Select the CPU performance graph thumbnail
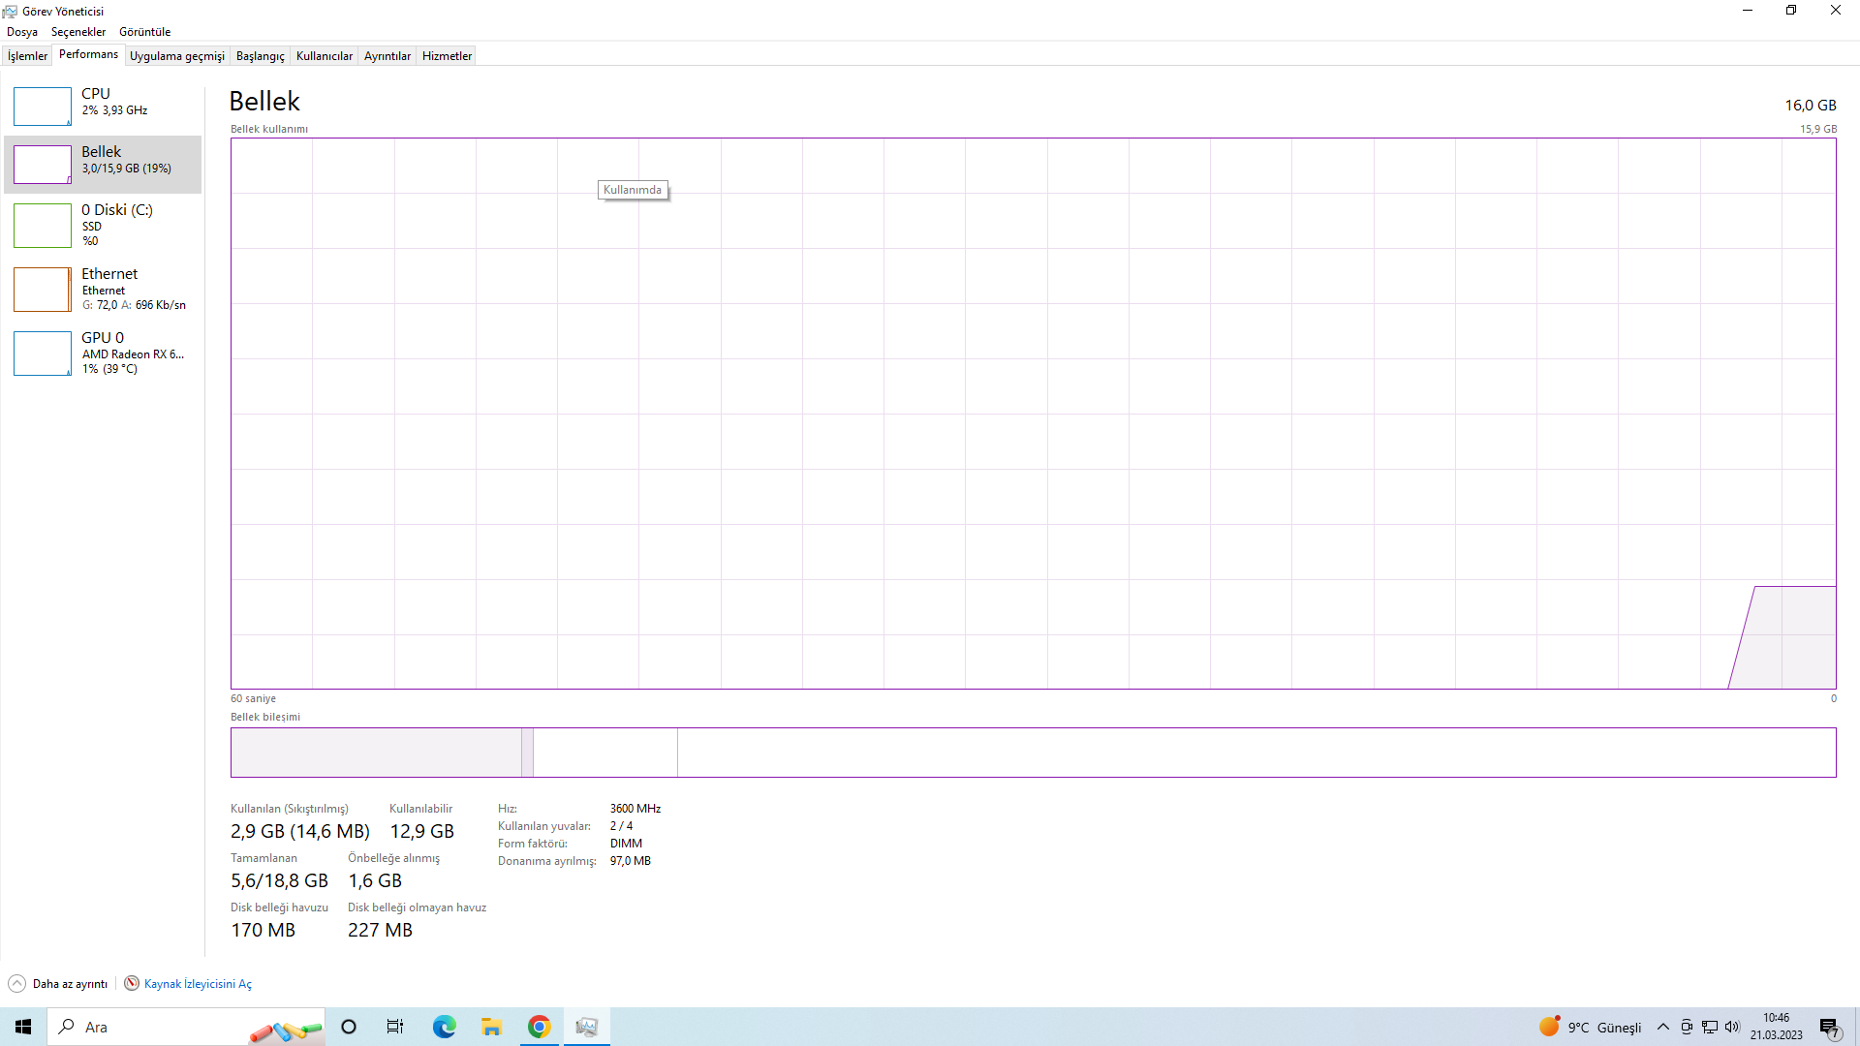The width and height of the screenshot is (1860, 1046). tap(43, 107)
